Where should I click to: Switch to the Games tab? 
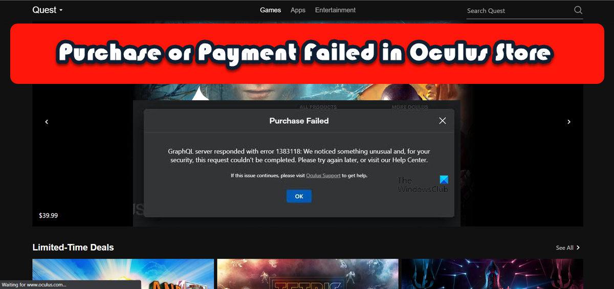tap(270, 10)
